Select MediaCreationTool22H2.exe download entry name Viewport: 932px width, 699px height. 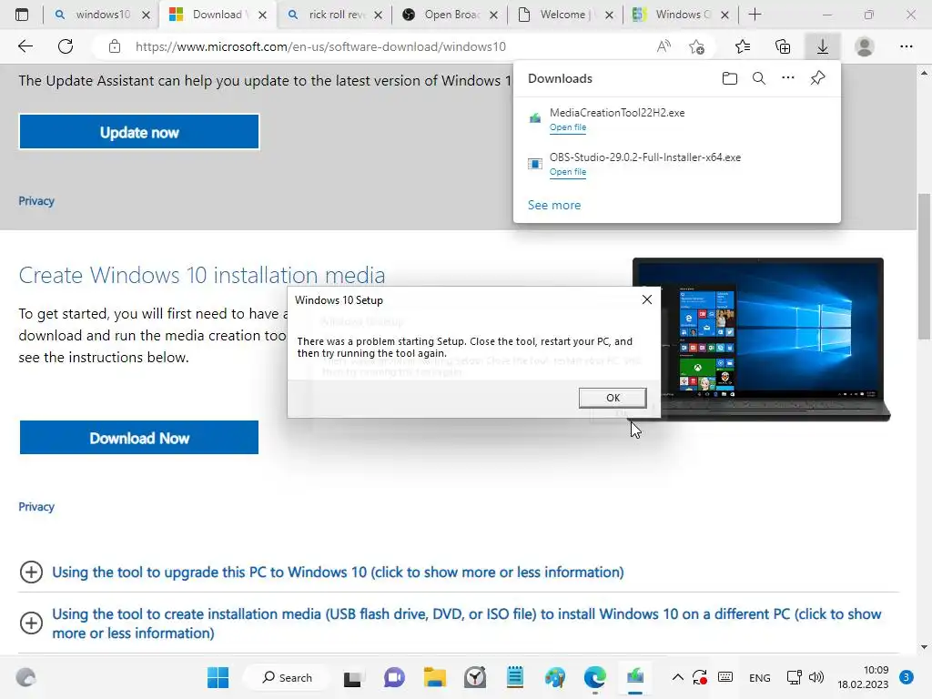pyautogui.click(x=617, y=113)
